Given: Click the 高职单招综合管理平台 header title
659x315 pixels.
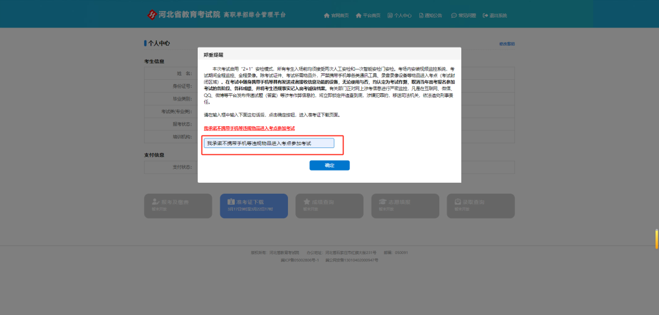Looking at the screenshot, I should tap(254, 15).
